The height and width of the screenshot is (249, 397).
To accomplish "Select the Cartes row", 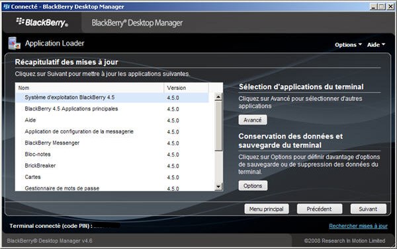I will point(112,177).
